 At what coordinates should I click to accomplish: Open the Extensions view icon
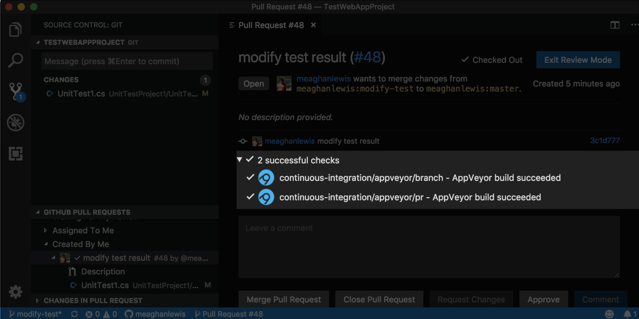coord(15,153)
